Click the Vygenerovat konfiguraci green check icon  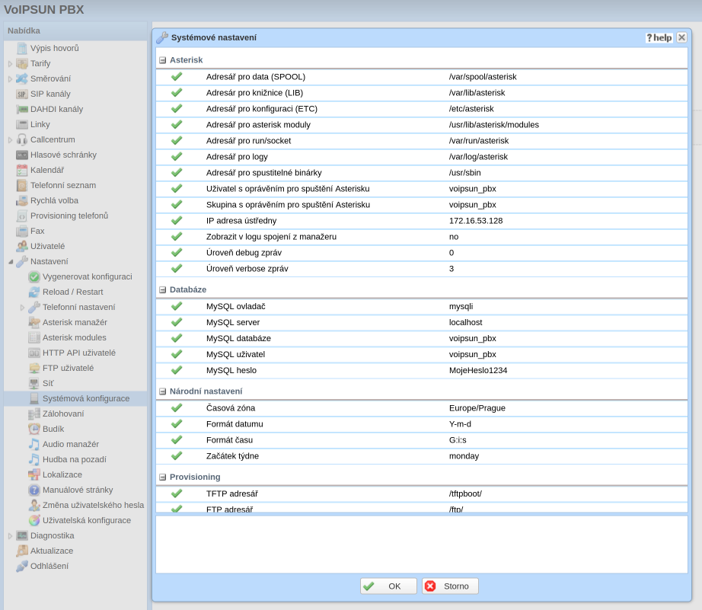[x=34, y=276]
